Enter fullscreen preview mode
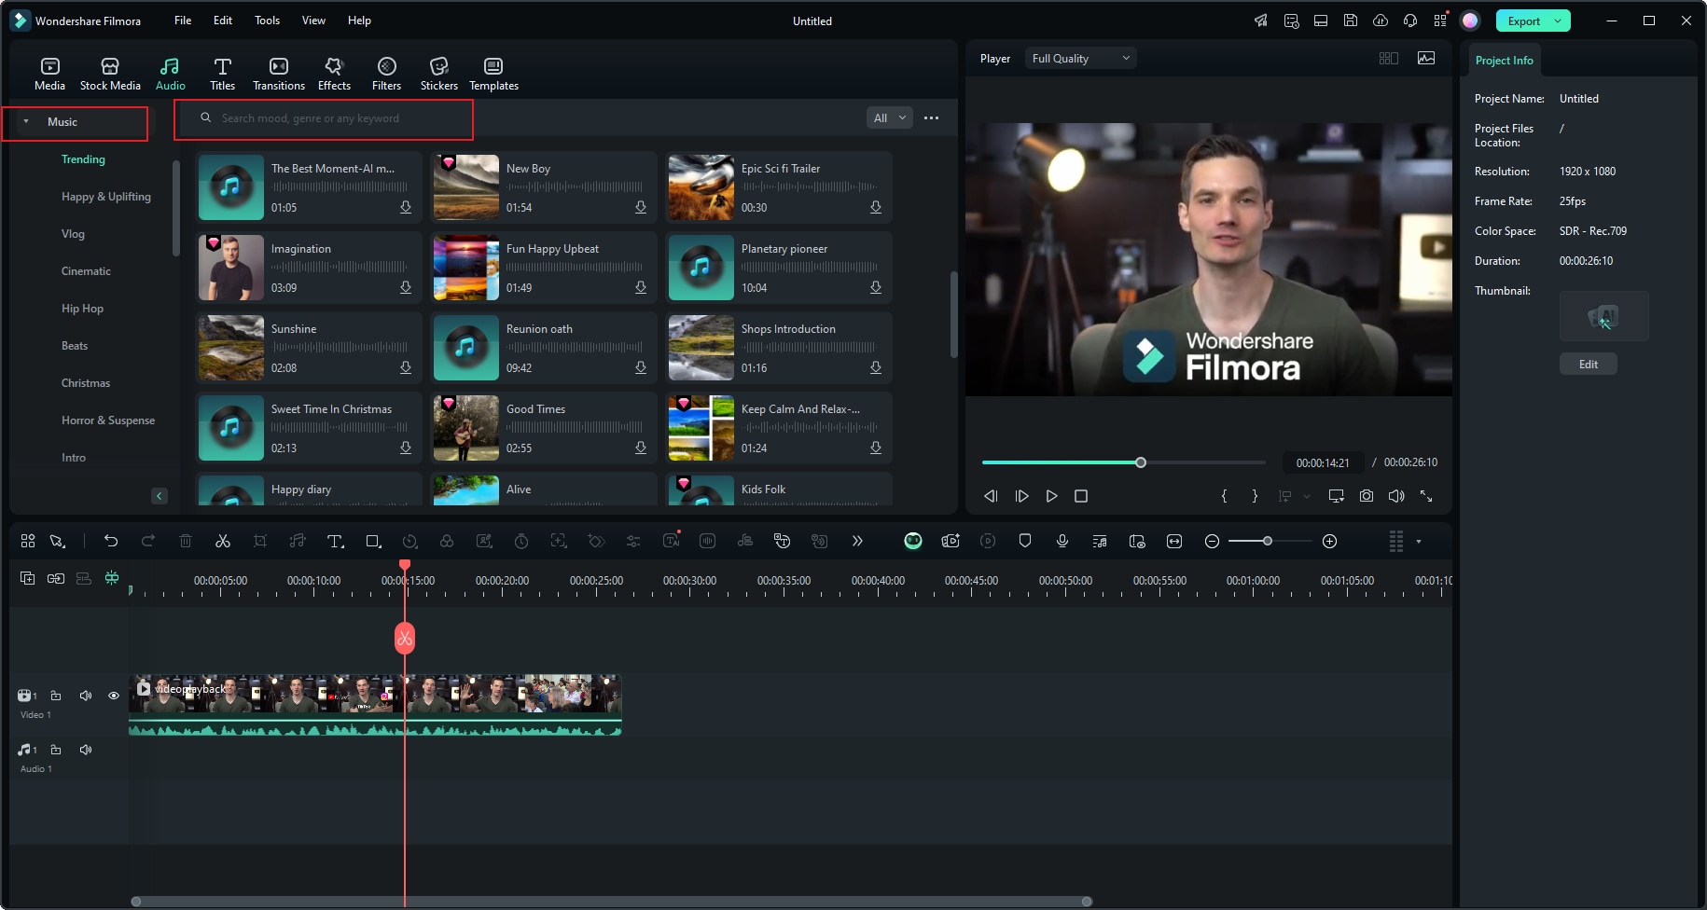This screenshot has width=1707, height=910. point(1426,496)
